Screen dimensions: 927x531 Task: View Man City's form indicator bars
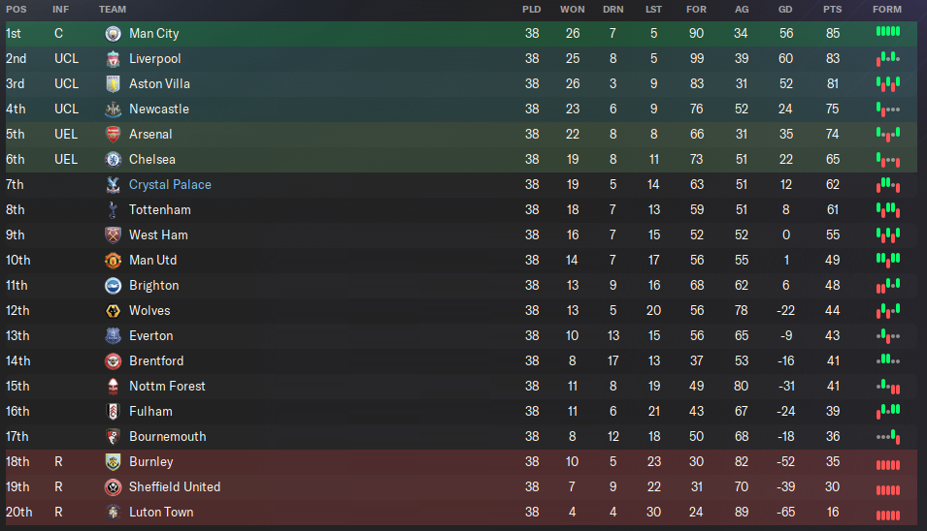coord(888,31)
